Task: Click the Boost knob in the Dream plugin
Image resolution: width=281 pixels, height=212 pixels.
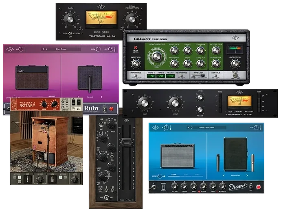Action: pos(160,176)
